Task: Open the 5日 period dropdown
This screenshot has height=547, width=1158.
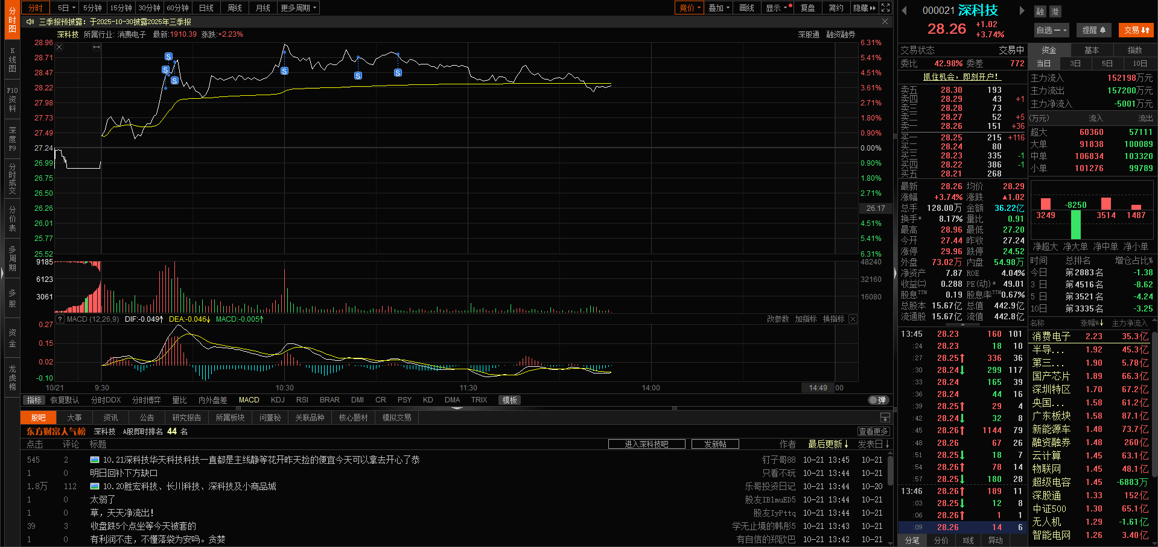Action: (x=66, y=8)
